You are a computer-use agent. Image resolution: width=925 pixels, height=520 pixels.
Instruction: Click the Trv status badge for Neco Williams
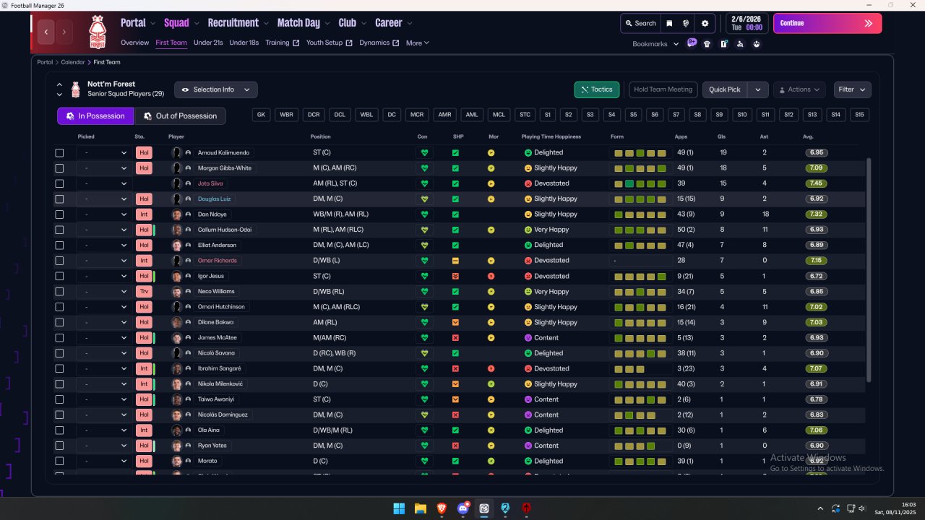point(144,292)
